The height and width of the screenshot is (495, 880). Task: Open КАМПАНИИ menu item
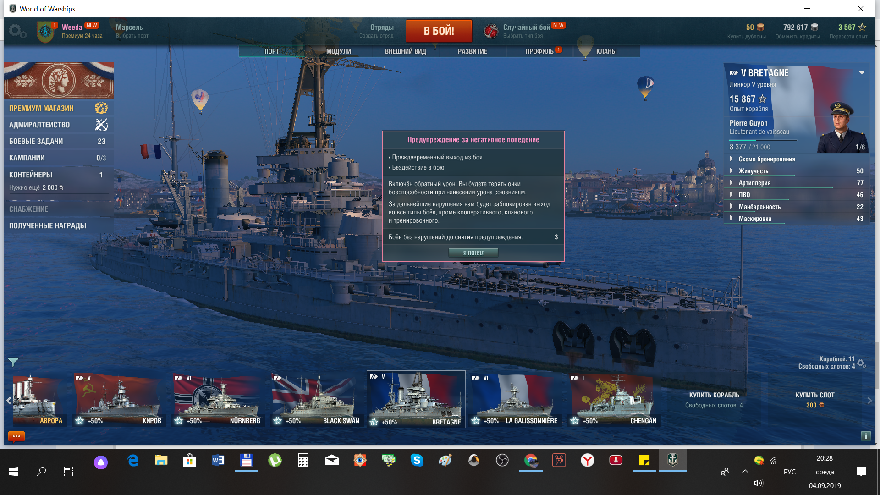coord(59,158)
